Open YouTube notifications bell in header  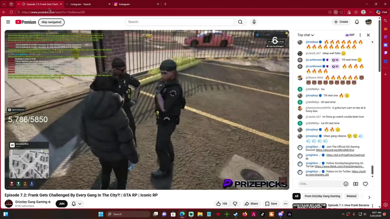[x=357, y=22]
